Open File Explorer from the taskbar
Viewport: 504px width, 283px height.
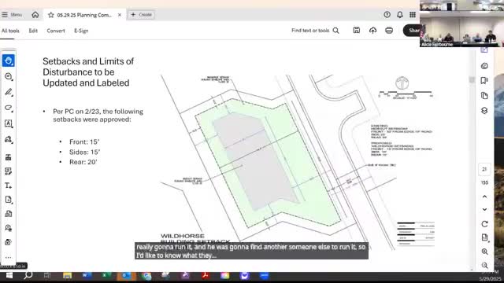67,276
